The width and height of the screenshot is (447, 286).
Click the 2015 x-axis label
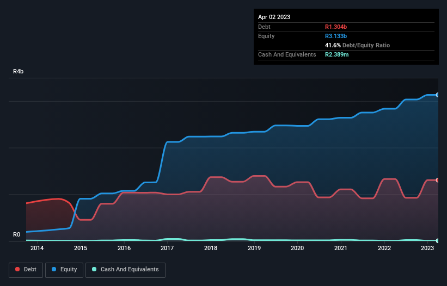(x=81, y=248)
